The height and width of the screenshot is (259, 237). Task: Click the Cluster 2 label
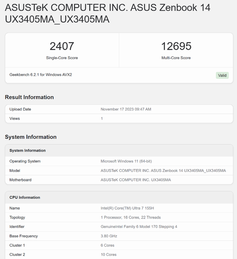pyautogui.click(x=17, y=254)
